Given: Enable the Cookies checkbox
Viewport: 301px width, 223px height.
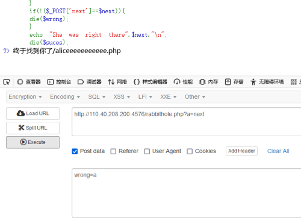Looking at the screenshot, I should click(190, 151).
